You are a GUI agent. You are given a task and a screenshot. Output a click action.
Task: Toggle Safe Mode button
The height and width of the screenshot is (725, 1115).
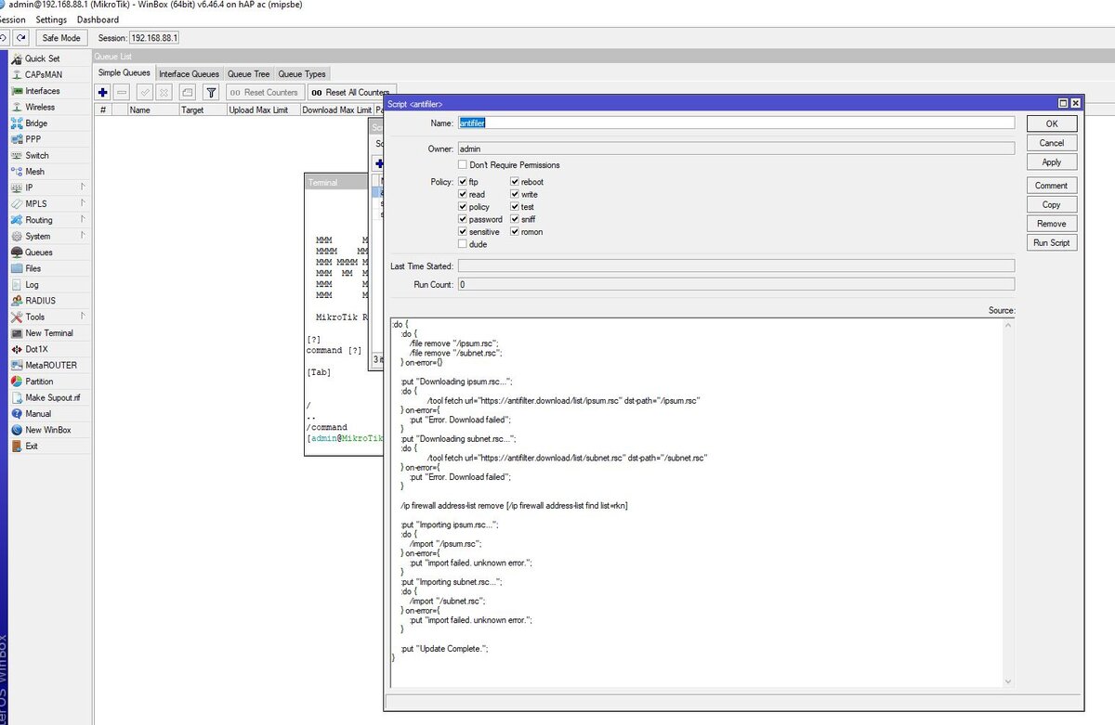point(61,38)
